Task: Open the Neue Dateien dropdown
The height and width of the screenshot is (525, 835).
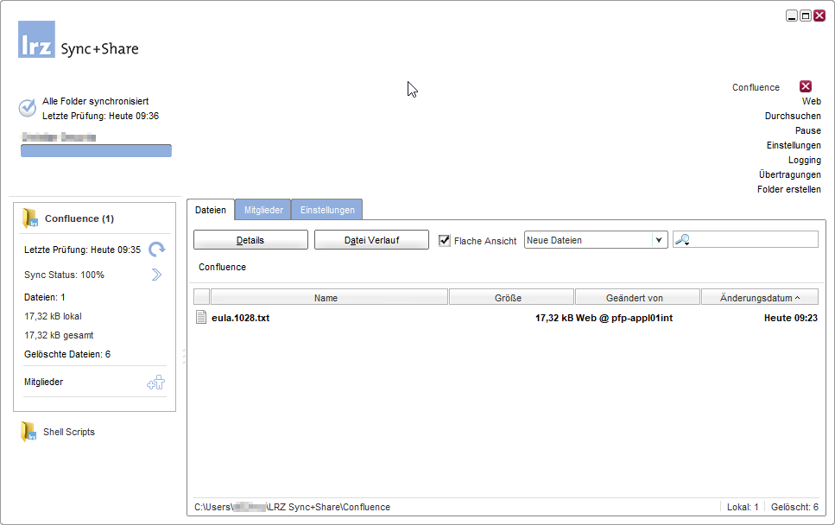Action: [659, 240]
